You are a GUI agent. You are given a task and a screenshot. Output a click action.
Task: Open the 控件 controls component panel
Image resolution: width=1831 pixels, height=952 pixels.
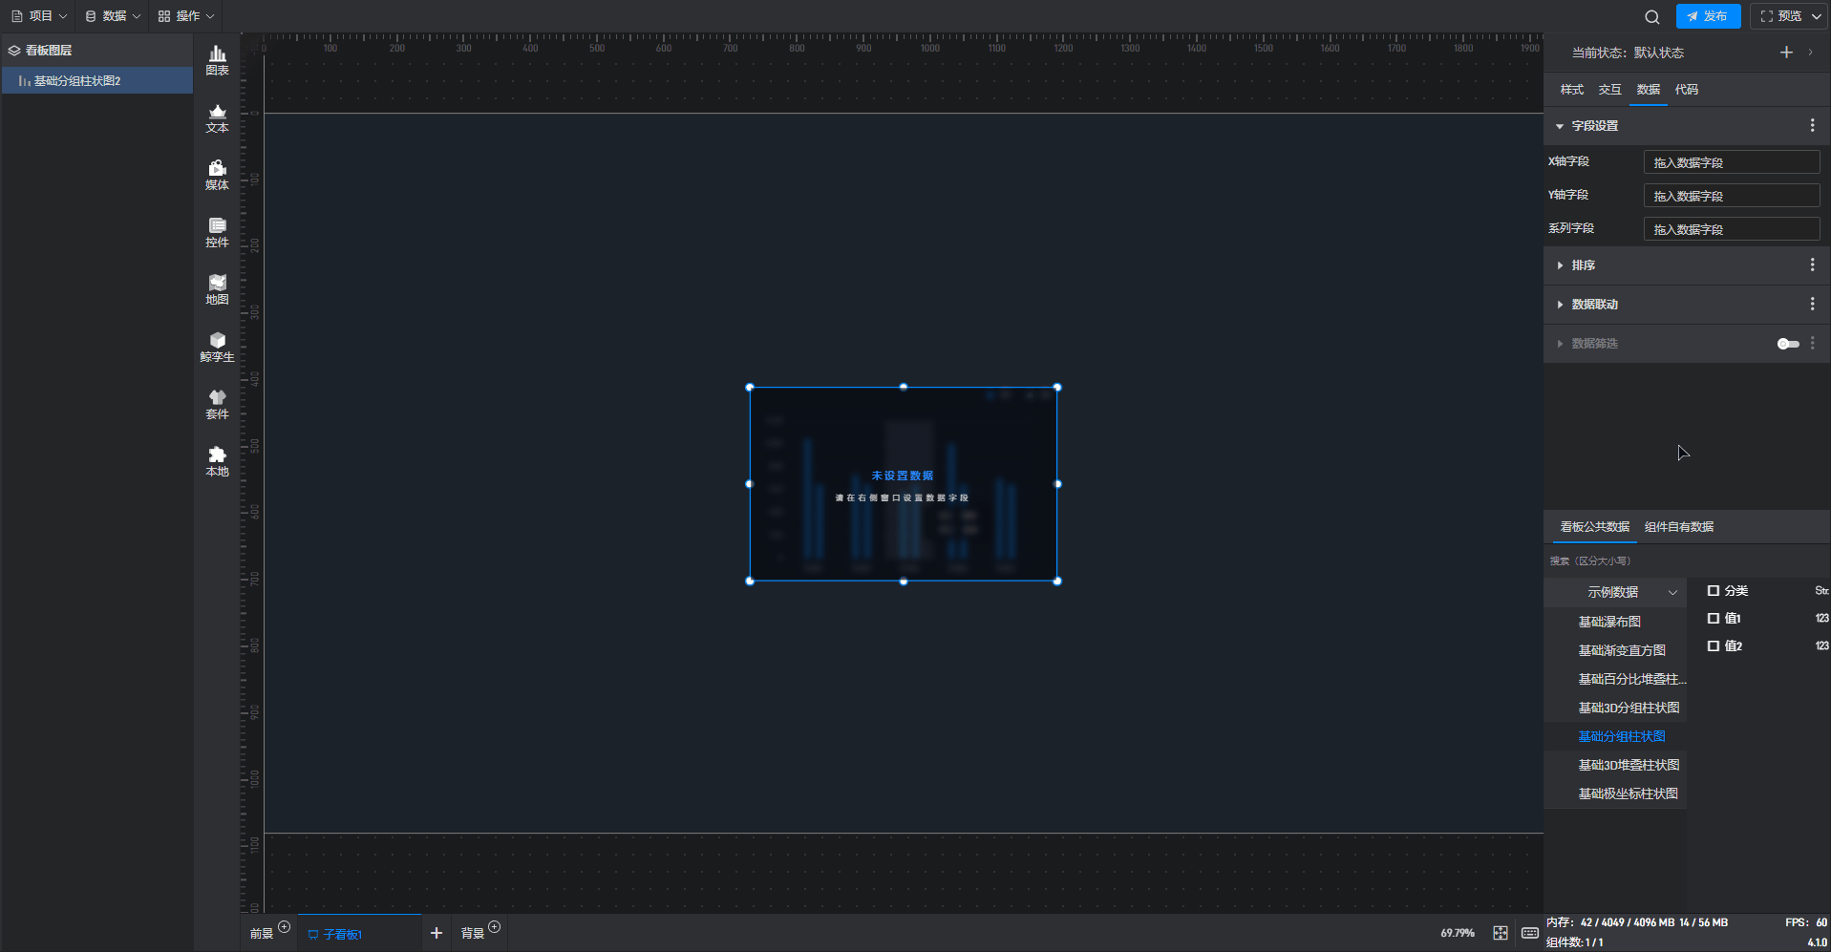coord(217,233)
